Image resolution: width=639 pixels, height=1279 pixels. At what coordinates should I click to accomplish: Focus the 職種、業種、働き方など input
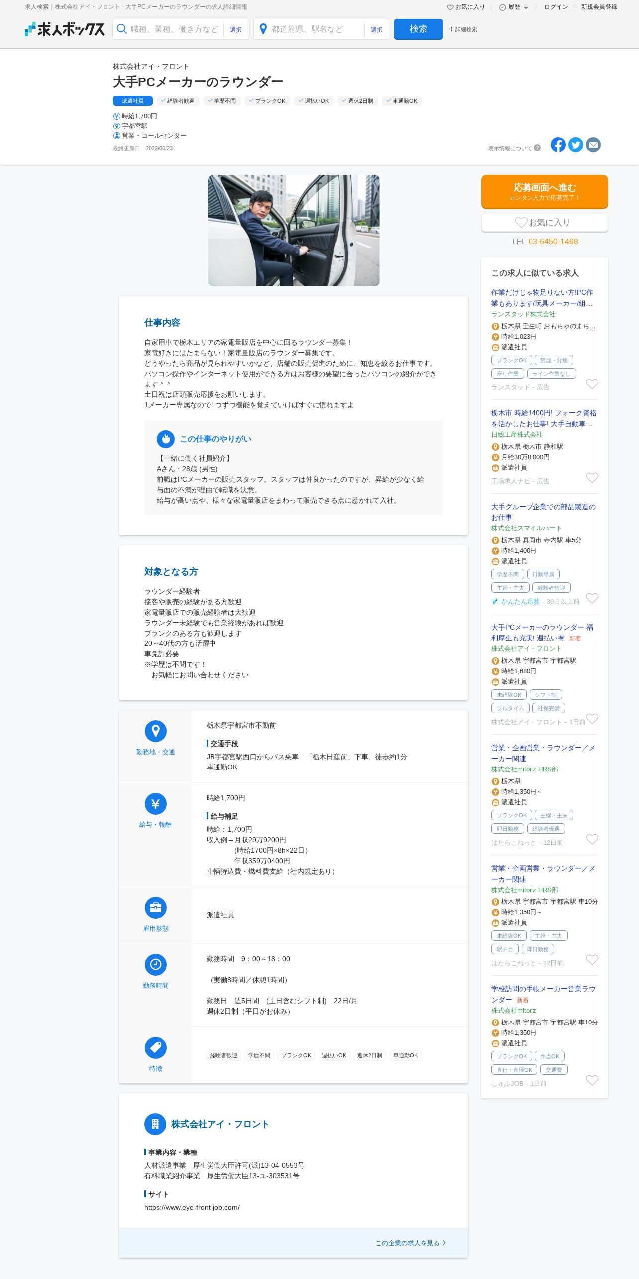[175, 29]
